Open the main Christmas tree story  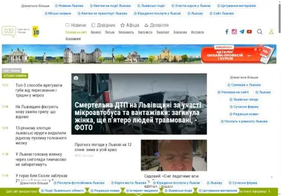coord(41,159)
